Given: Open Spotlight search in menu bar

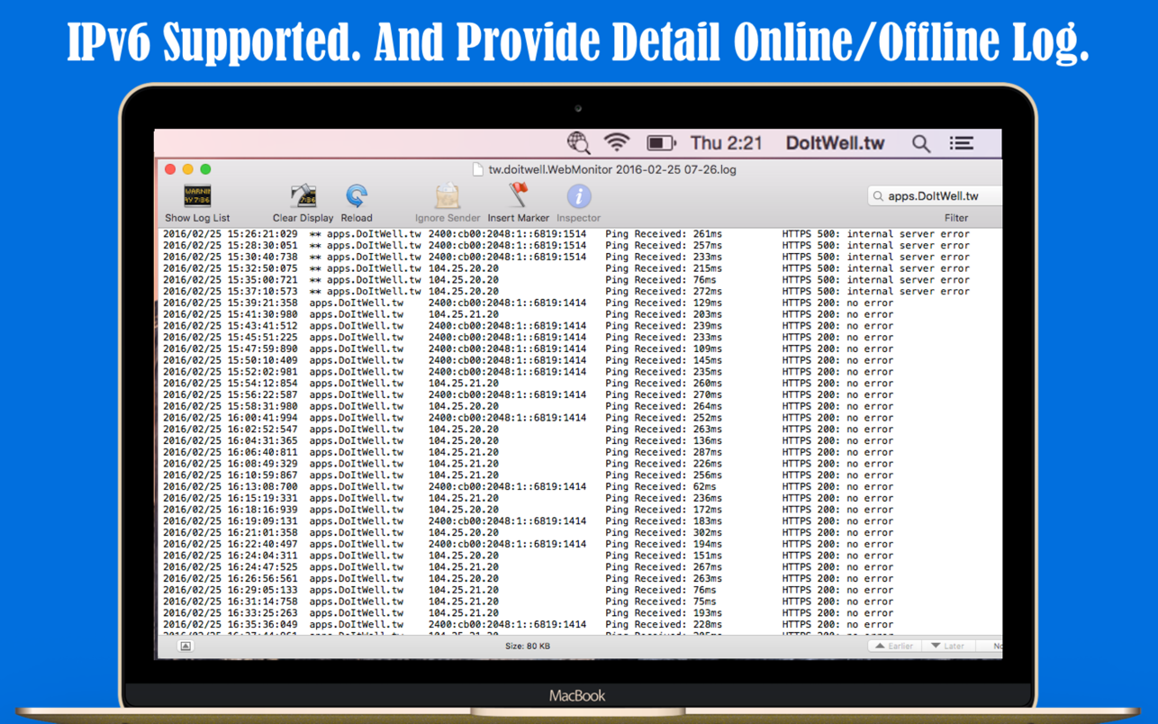Looking at the screenshot, I should click(x=920, y=143).
